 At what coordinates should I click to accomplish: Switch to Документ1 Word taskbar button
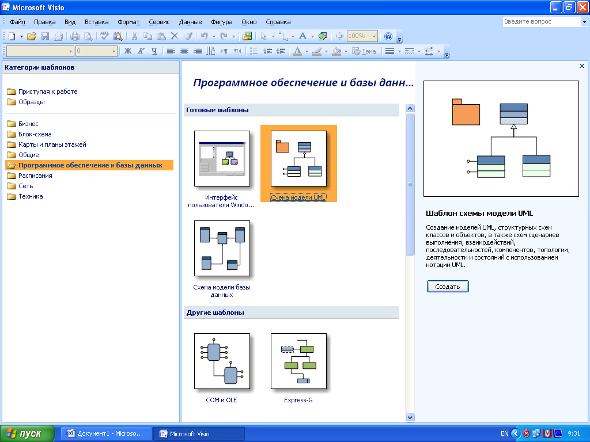pyautogui.click(x=107, y=433)
